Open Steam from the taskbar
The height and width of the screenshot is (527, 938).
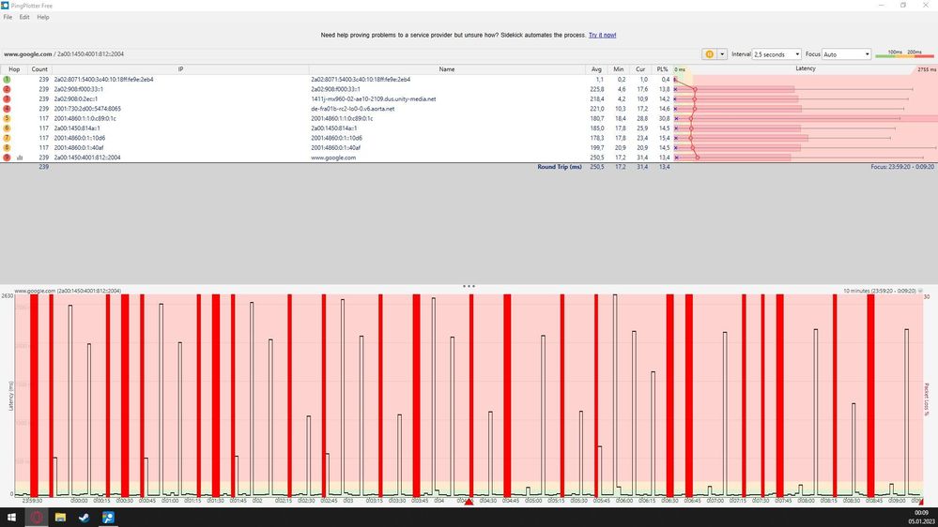click(x=84, y=517)
